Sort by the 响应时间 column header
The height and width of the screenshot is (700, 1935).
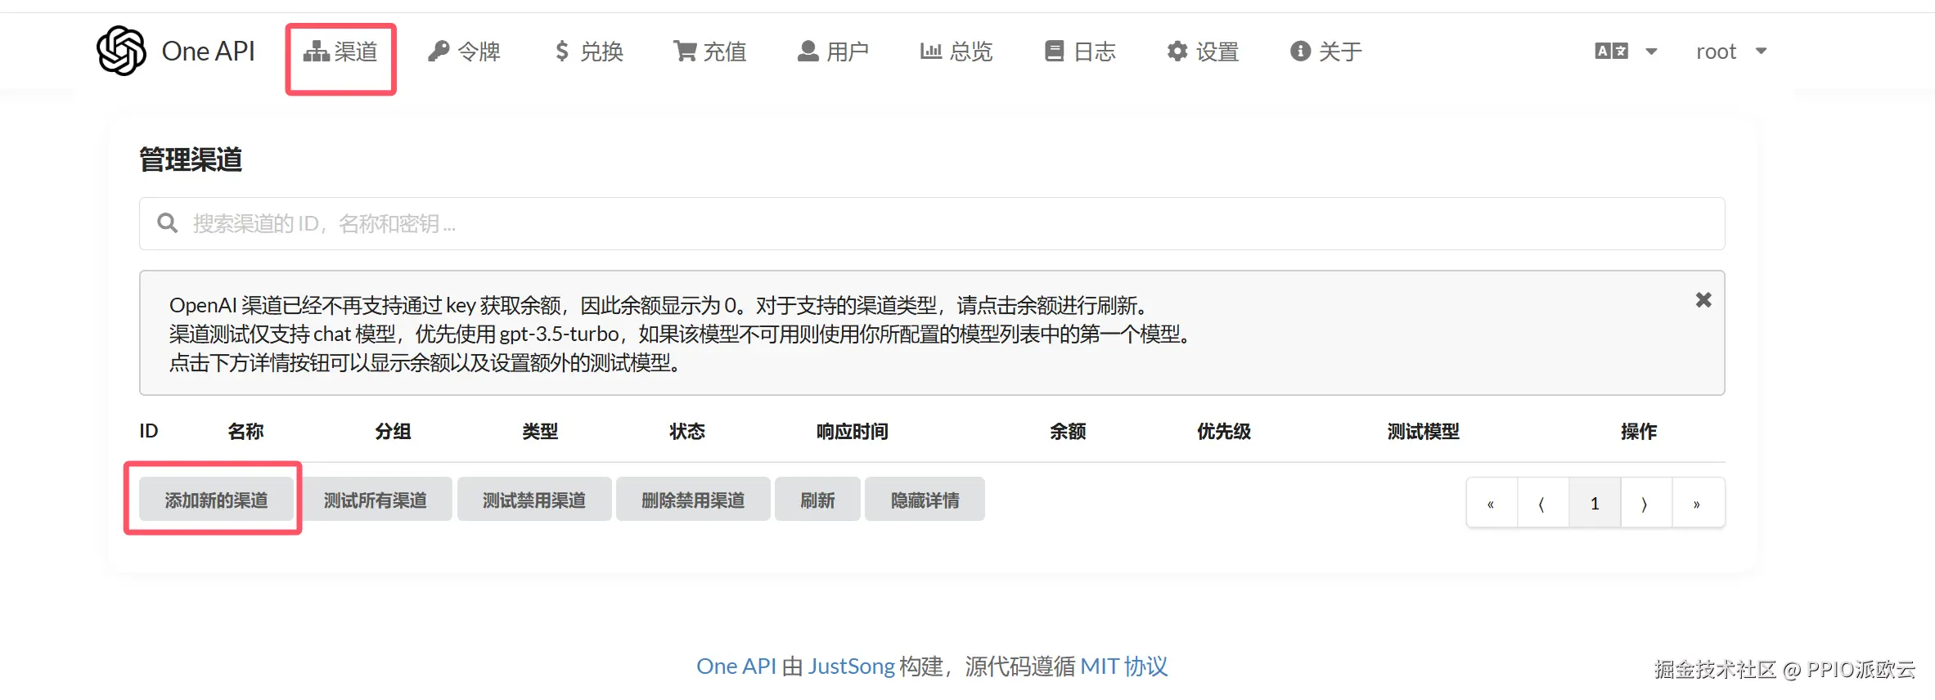(x=853, y=431)
